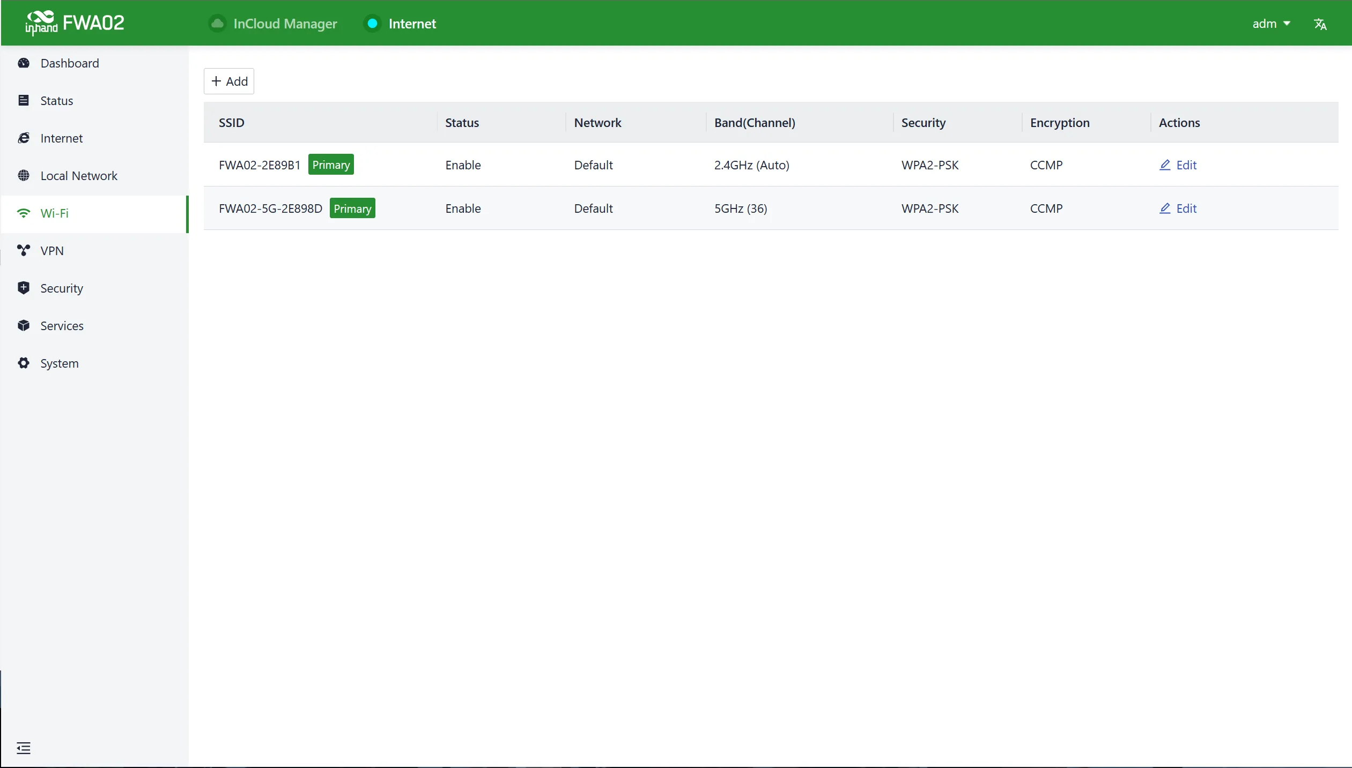Click the Services cube icon in sidebar
The image size is (1352, 768).
point(24,326)
